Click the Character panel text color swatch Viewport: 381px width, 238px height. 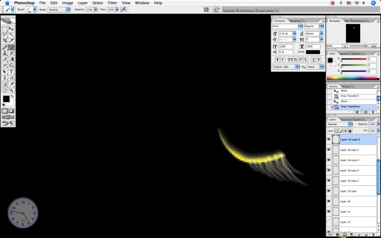pyautogui.click(x=313, y=52)
